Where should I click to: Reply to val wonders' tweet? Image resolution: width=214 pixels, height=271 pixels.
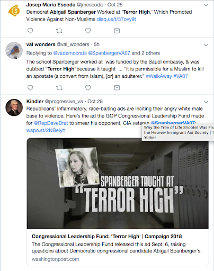(x=30, y=88)
